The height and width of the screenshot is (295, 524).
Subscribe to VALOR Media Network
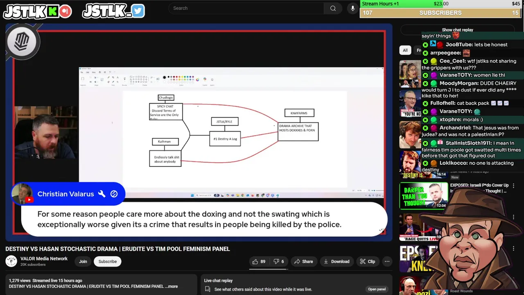tap(107, 261)
